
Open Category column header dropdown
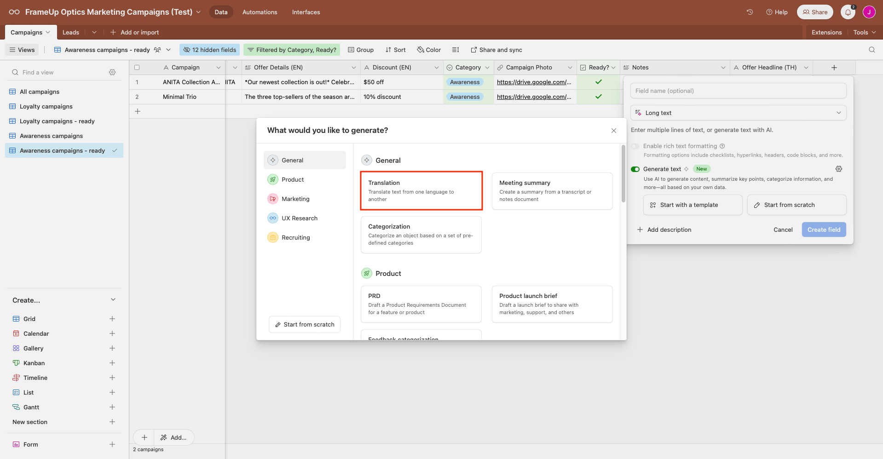pyautogui.click(x=487, y=68)
